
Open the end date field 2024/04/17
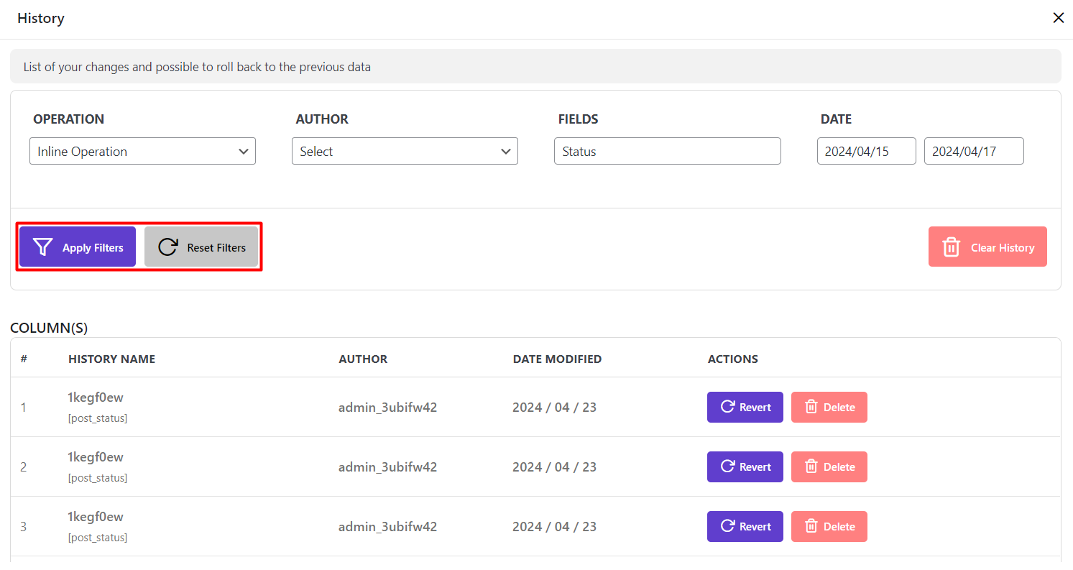tap(973, 152)
